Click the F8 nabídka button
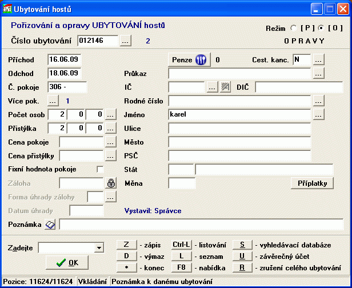Image resolution: width=352 pixels, height=288 pixels. click(x=182, y=267)
